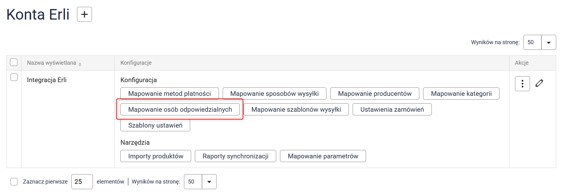This screenshot has height=196, width=564.
Task: Open Mapowanie szablonów wysyłki
Action: click(x=296, y=110)
